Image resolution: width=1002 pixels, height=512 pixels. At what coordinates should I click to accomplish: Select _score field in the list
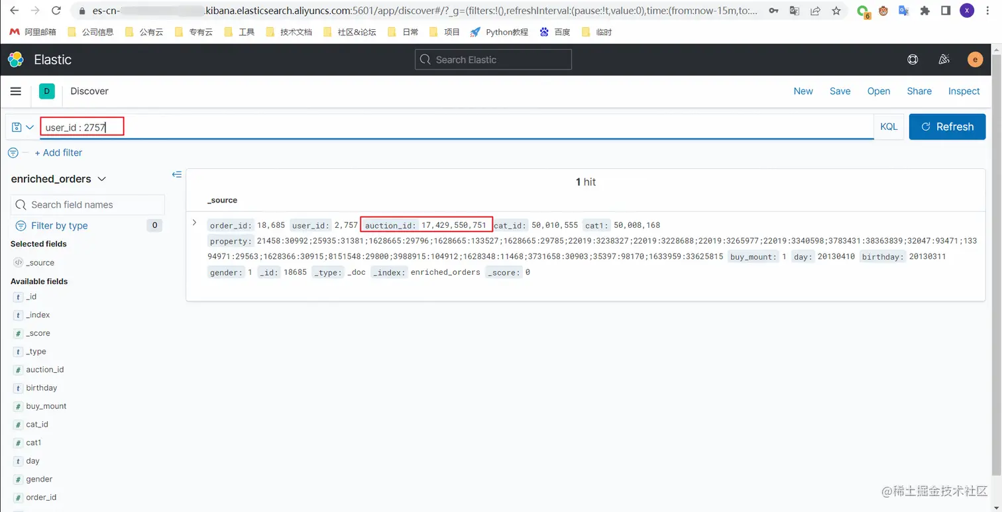[38, 333]
